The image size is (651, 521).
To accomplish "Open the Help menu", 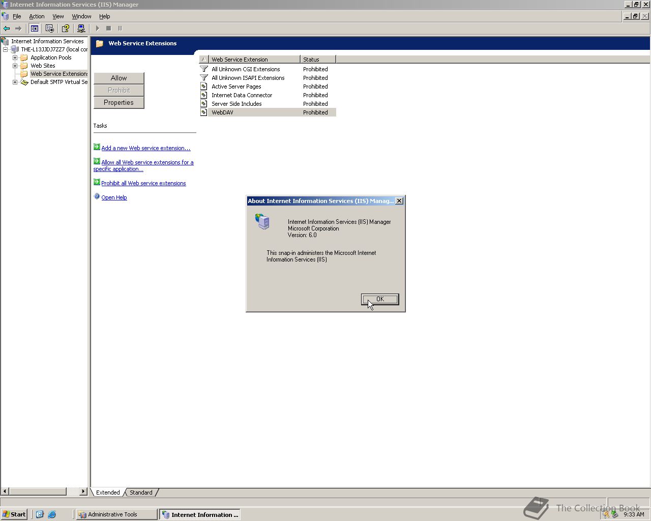I will pos(104,16).
